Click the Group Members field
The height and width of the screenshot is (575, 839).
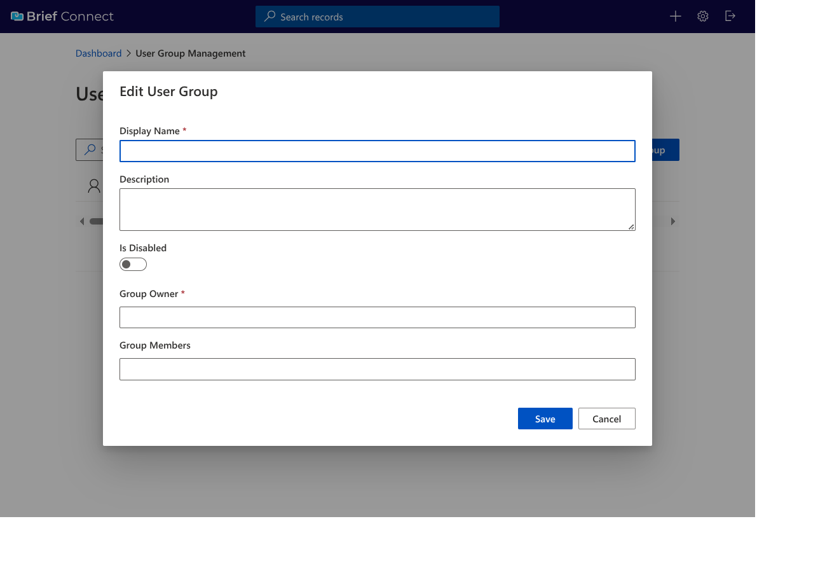click(378, 369)
